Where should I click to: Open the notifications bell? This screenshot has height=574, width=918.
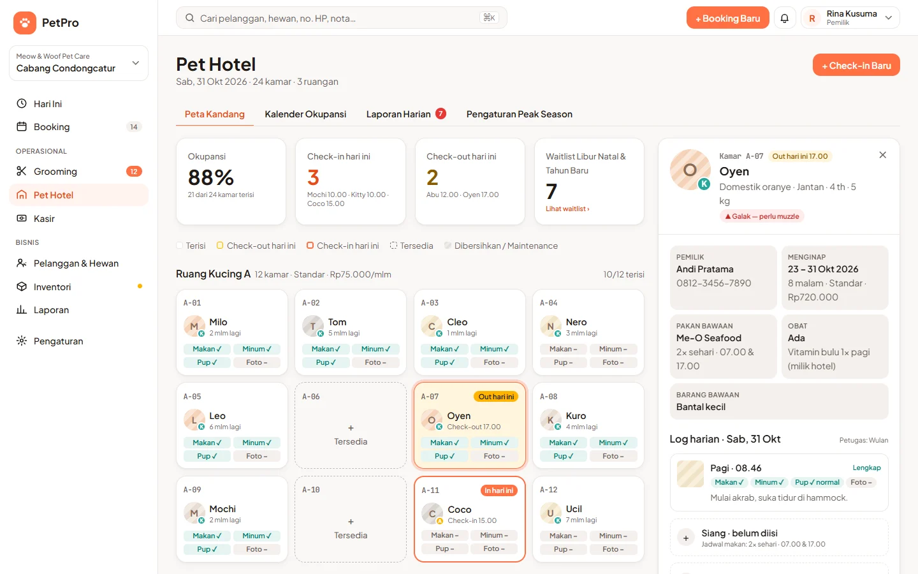pos(785,18)
